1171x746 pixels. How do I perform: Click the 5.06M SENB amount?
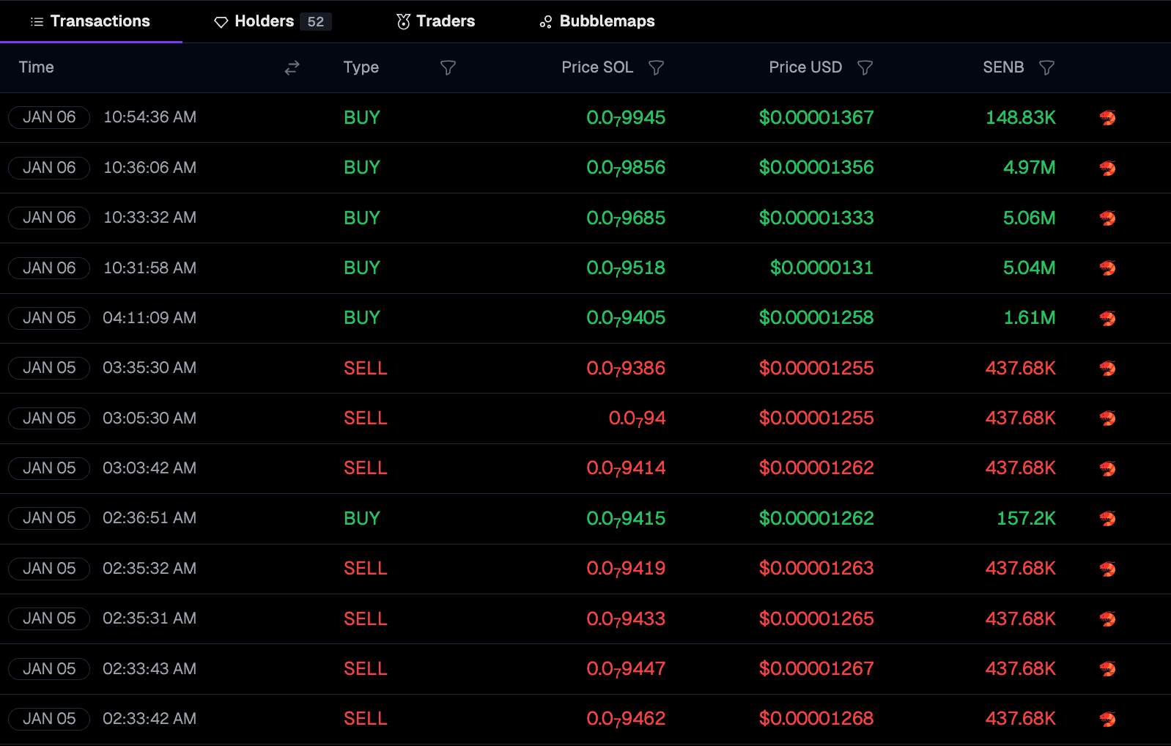click(1030, 218)
